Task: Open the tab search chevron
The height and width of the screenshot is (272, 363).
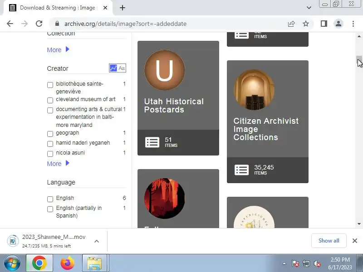Action: tap(309, 8)
